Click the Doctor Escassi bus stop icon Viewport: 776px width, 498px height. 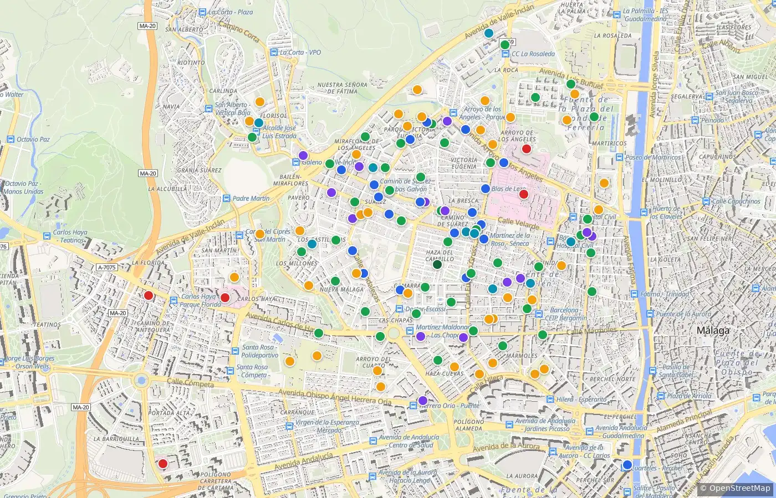point(400,309)
